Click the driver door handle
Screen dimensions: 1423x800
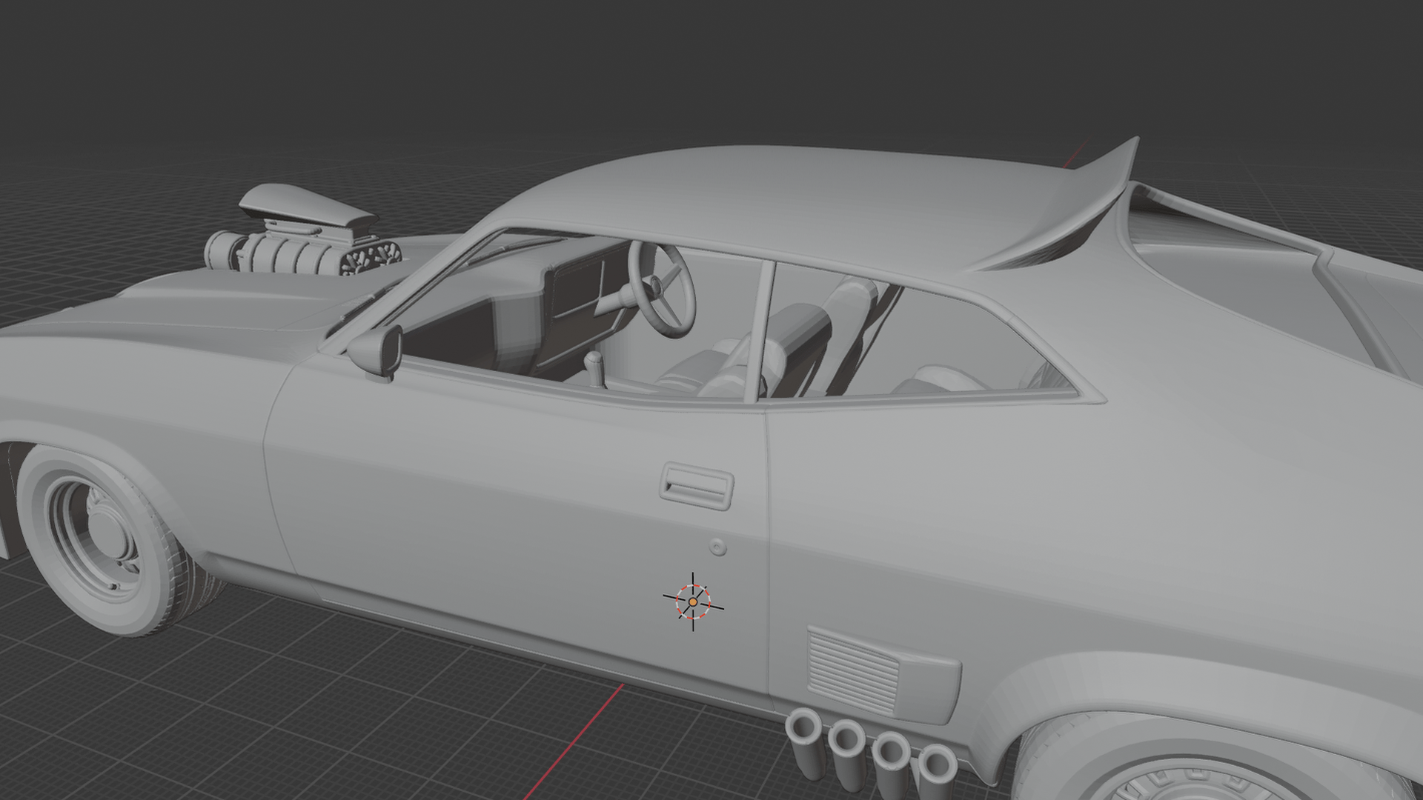click(x=696, y=486)
